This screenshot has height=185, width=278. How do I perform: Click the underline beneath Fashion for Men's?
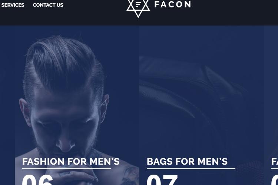point(66,169)
